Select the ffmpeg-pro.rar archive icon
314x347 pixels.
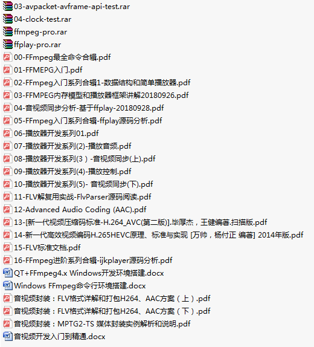pyautogui.click(x=8, y=31)
